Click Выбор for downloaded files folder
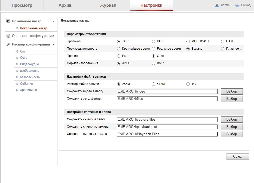The height and width of the screenshot is (183, 254). click(x=232, y=99)
